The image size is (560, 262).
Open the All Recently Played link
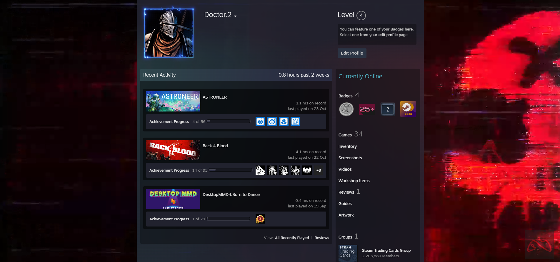click(292, 238)
